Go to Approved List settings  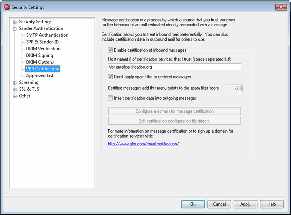(40, 76)
